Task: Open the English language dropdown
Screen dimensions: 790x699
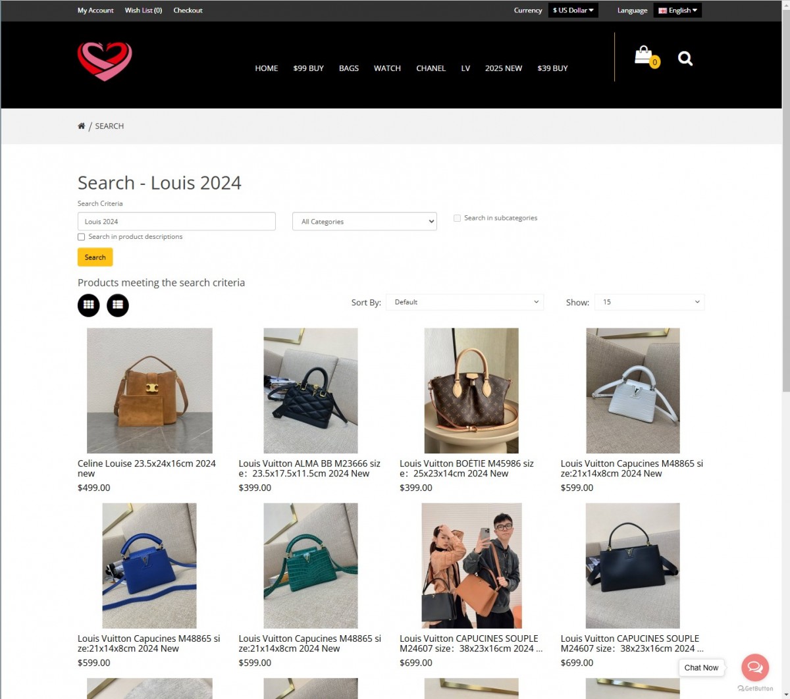Action: tap(677, 11)
